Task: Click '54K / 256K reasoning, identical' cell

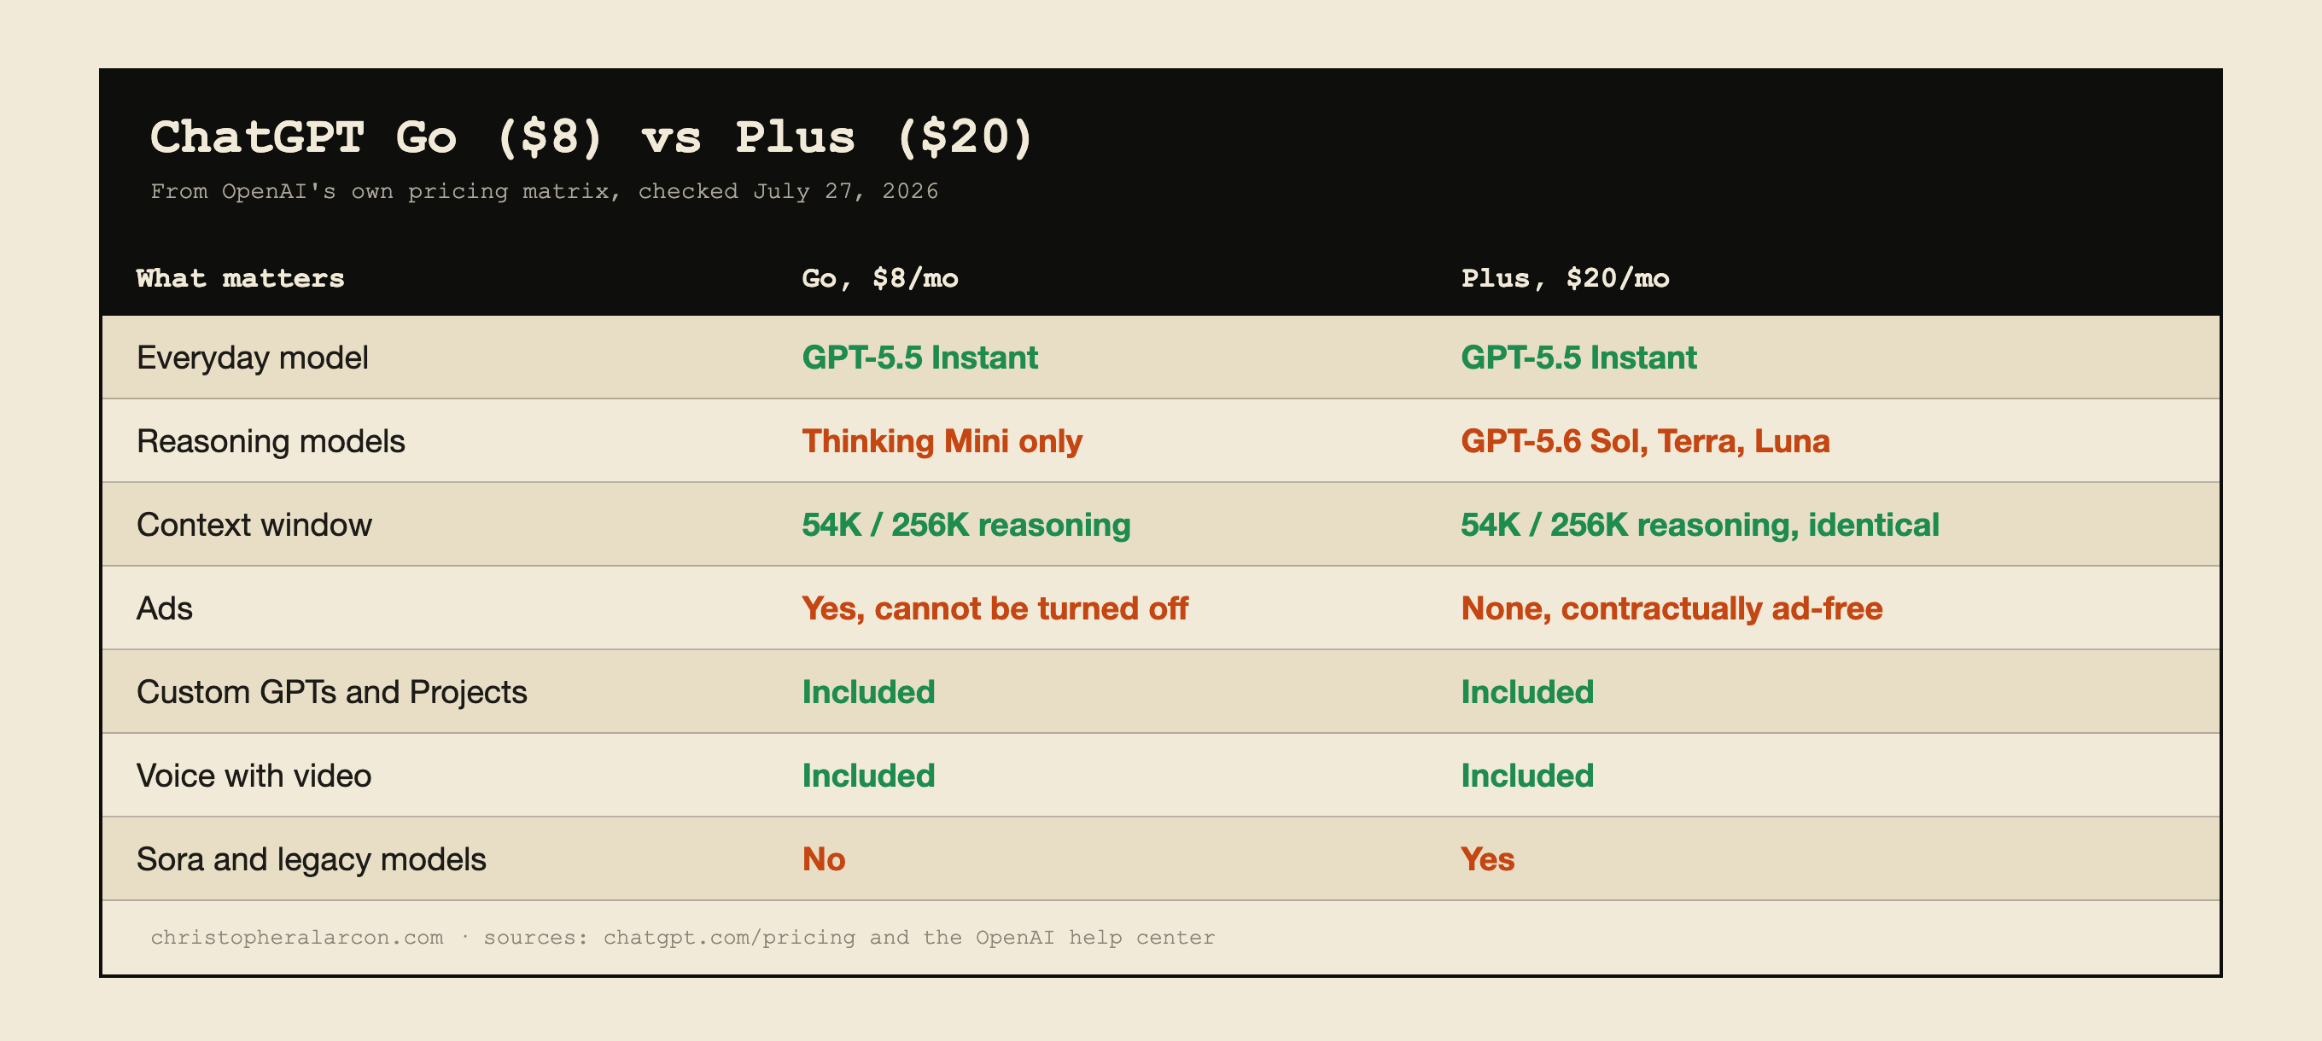Action: [x=1700, y=525]
